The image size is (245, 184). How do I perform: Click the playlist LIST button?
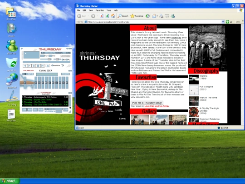pyautogui.click(x=66, y=109)
